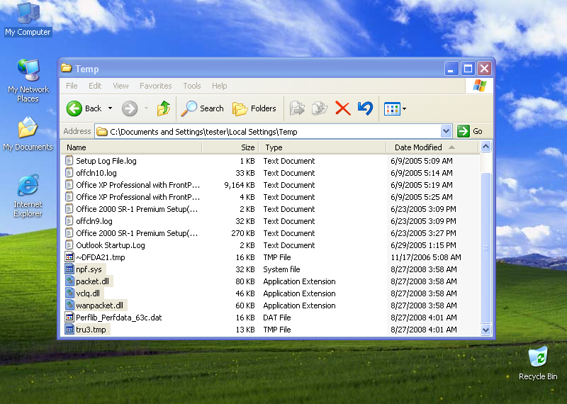Minimize the Temp window

451,68
